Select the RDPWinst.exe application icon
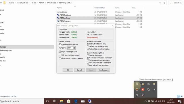The image size is (184, 104). [58, 21]
